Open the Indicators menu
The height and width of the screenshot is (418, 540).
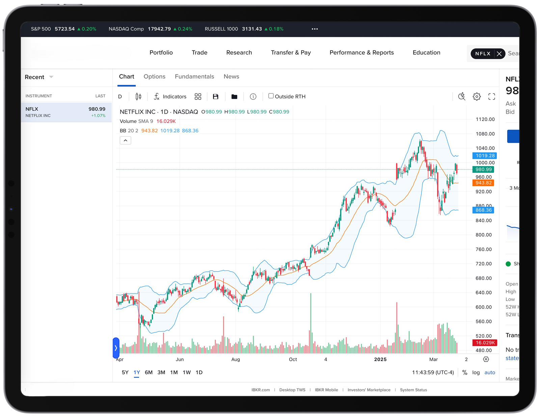tap(170, 97)
